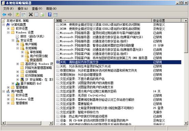Select Microsoft 网络客户端 SMB 服务器 policy
Viewport: 189px width, 131px height.
104,58
